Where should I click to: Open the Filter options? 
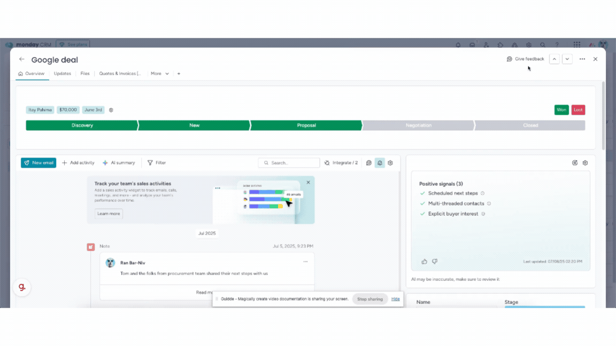click(157, 163)
